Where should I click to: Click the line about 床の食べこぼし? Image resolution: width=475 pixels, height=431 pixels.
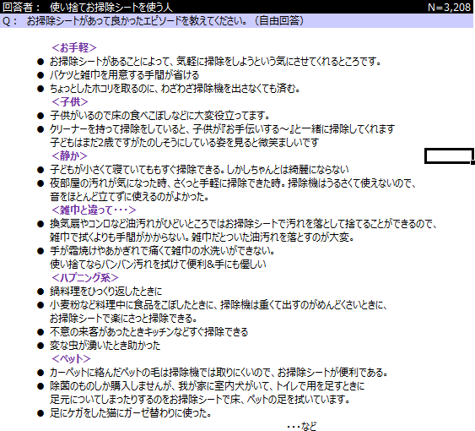point(159,115)
